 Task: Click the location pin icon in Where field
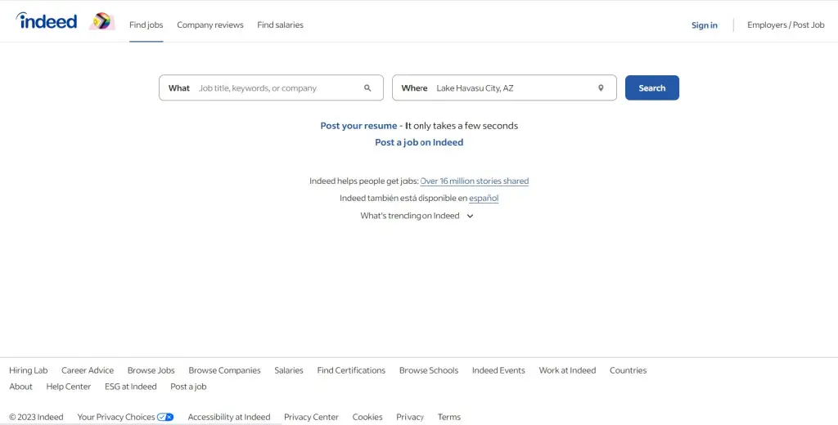[x=601, y=88]
